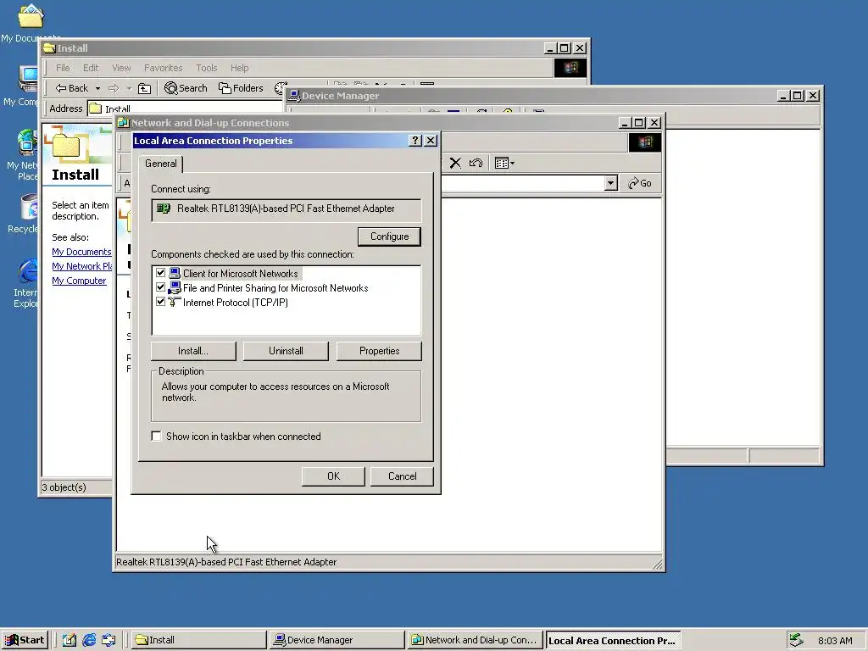
Task: Click the Internet Explorer desktop icon
Action: coord(27,272)
